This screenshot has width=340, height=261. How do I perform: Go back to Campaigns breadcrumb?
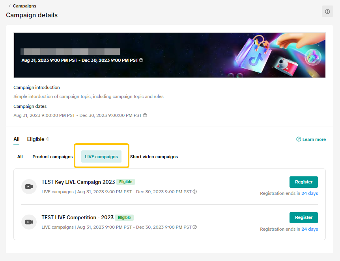click(24, 6)
